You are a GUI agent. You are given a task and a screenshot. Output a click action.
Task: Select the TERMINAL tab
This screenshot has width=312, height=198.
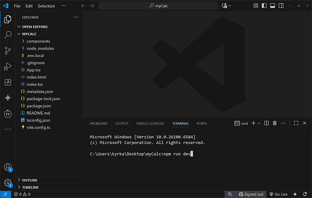coord(180,123)
